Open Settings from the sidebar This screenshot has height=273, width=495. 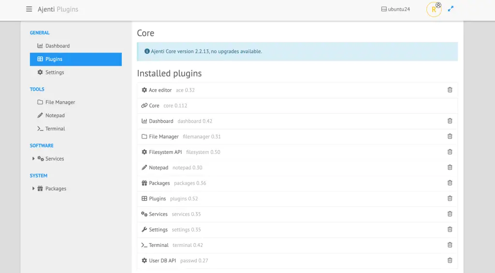76,72
